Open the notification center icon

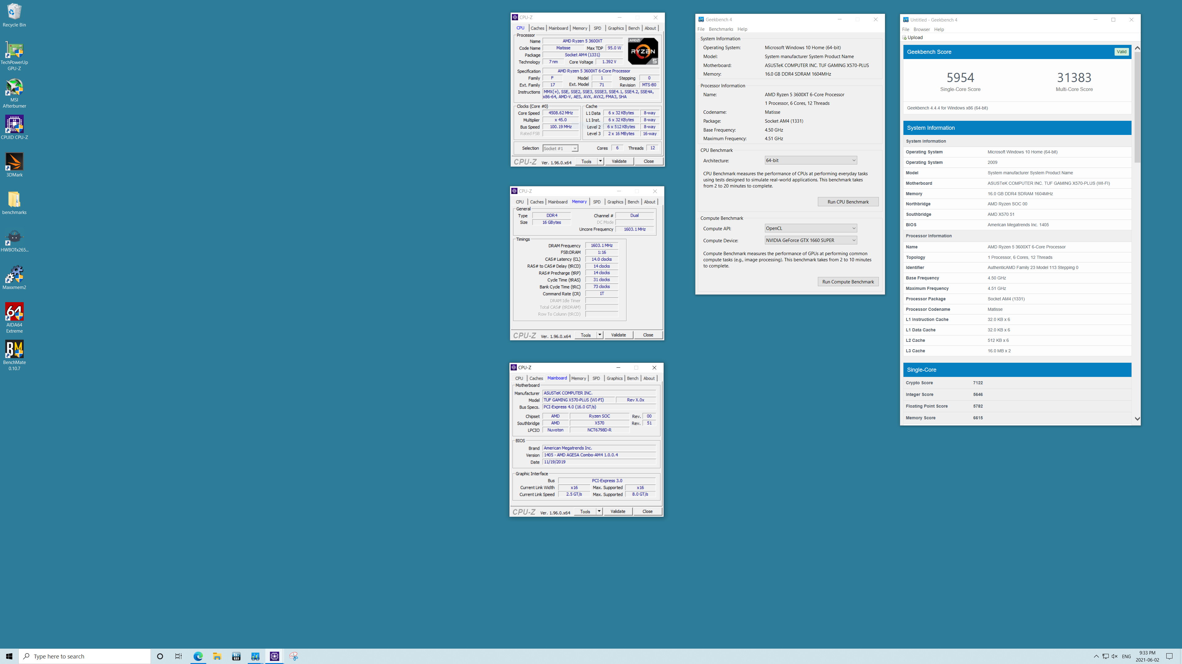1169,656
